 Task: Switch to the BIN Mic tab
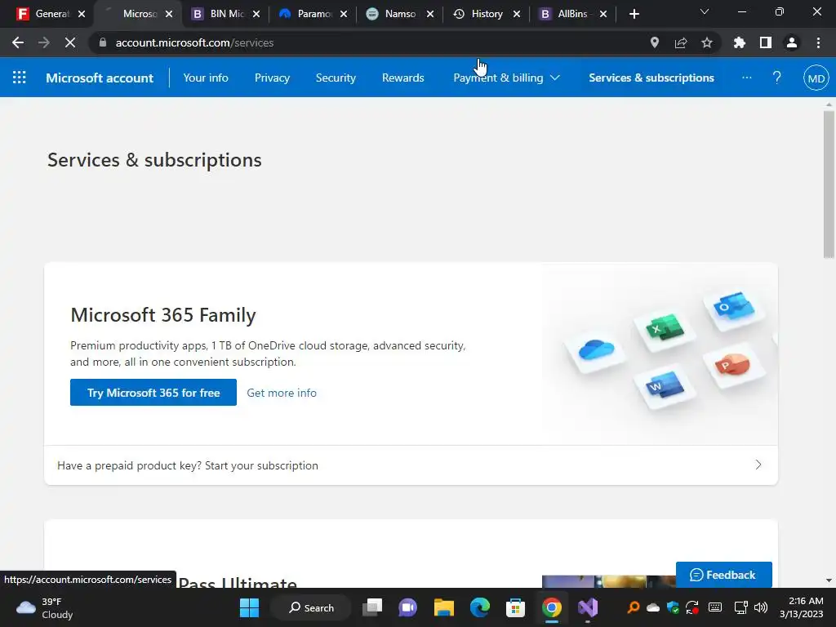tap(226, 14)
